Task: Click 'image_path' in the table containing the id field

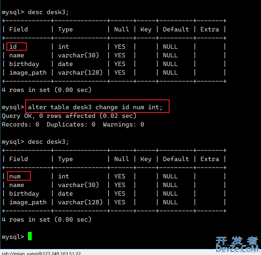Action: [28, 73]
